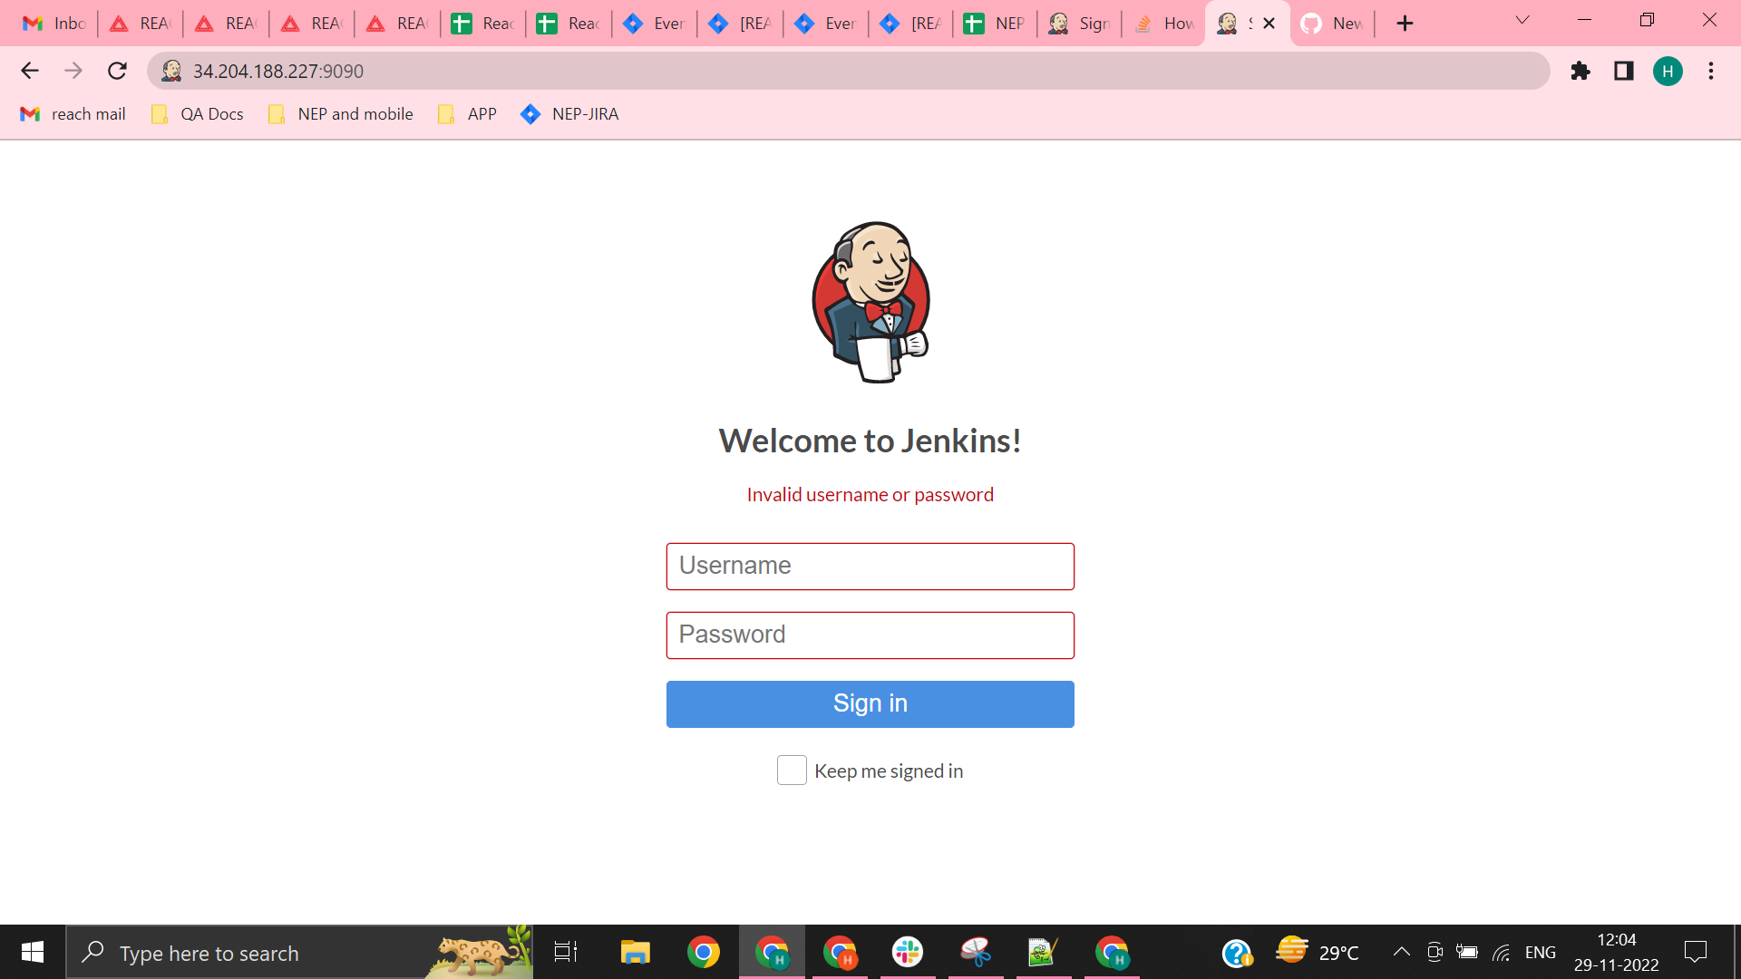The width and height of the screenshot is (1741, 979).
Task: Open the weather widget showing 29°C
Action: coord(1318,952)
